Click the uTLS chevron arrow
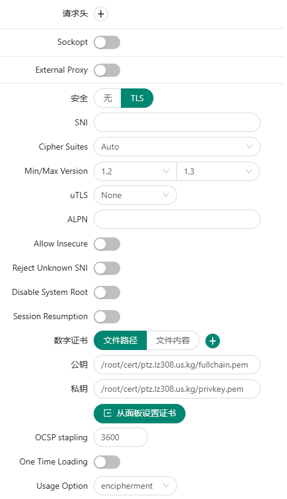 (x=166, y=195)
